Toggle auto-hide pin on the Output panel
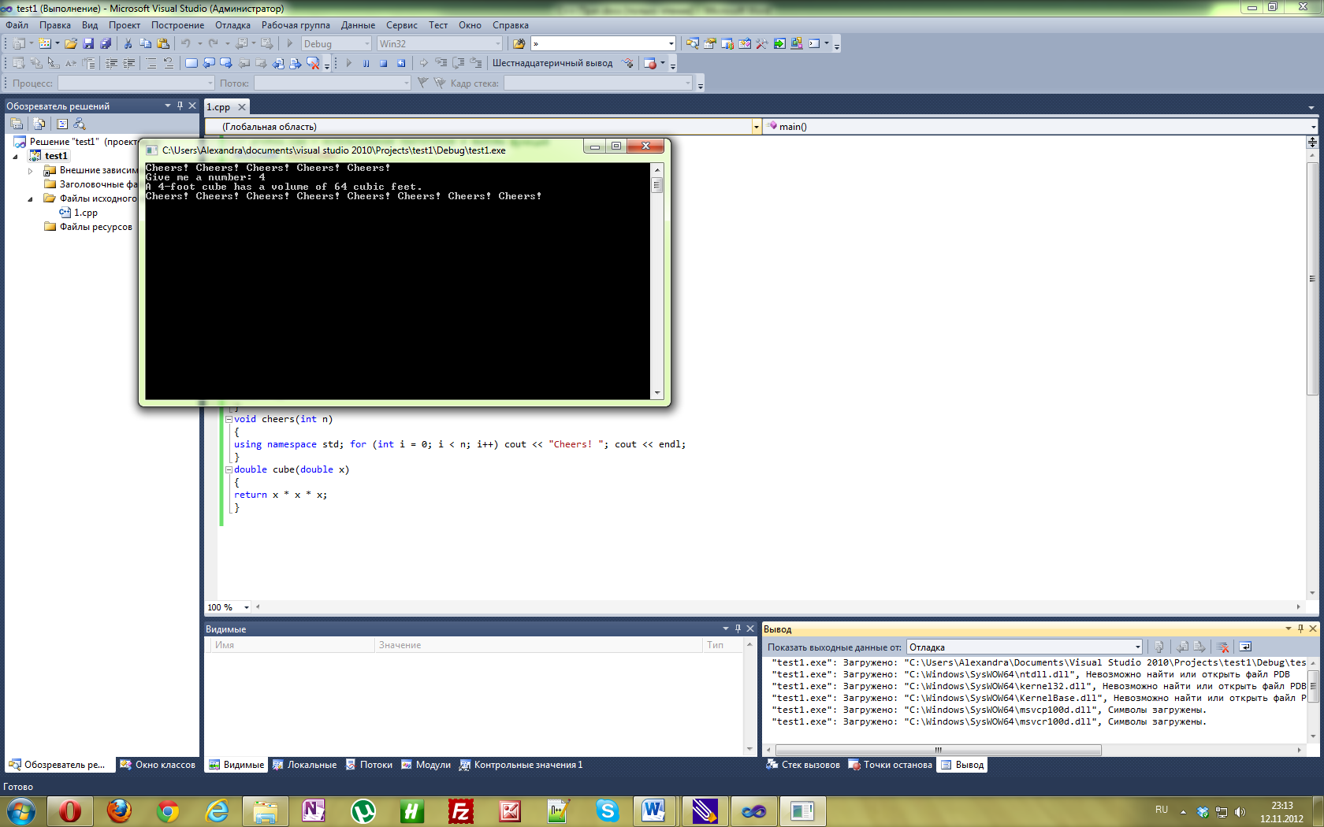The image size is (1324, 827). [1301, 629]
